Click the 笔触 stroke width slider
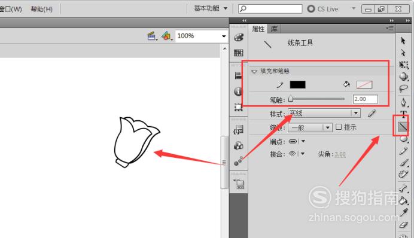The width and height of the screenshot is (414, 238). (316, 99)
